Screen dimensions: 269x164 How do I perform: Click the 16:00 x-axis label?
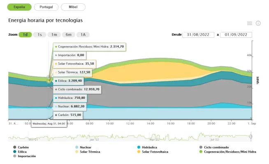click(171, 123)
